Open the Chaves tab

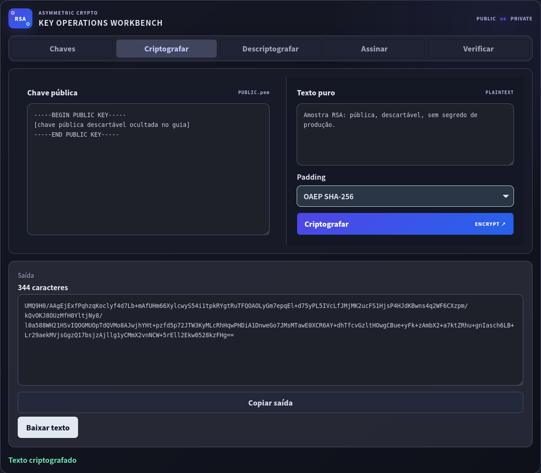coord(63,49)
